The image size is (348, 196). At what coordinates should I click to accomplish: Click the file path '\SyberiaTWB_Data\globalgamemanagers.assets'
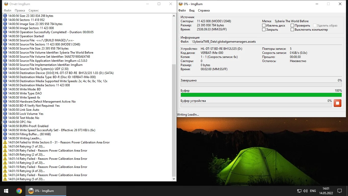point(224,42)
